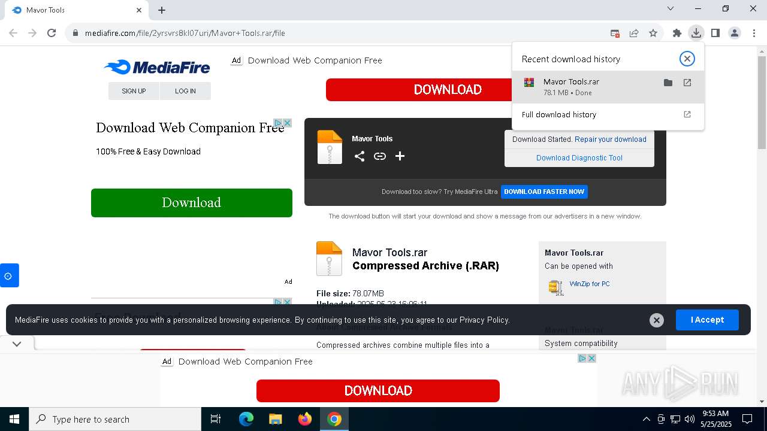The height and width of the screenshot is (431, 767).
Task: Launch Microsoft Edge from taskbar
Action: (246, 419)
